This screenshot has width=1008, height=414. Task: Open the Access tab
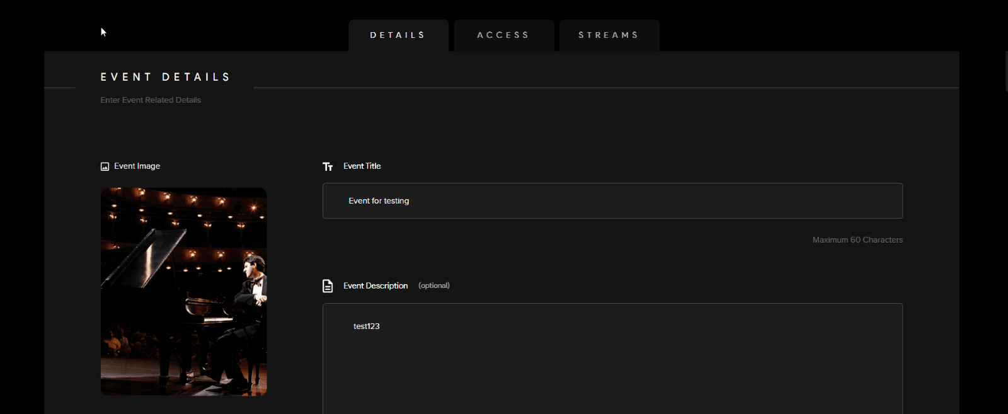(503, 35)
